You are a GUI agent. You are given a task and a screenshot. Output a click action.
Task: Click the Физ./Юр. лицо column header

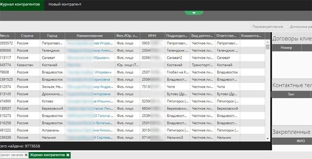coord(127,36)
